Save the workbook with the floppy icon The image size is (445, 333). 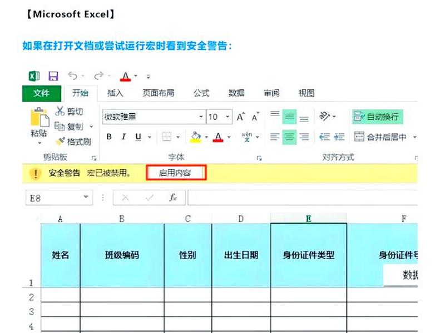tap(53, 76)
